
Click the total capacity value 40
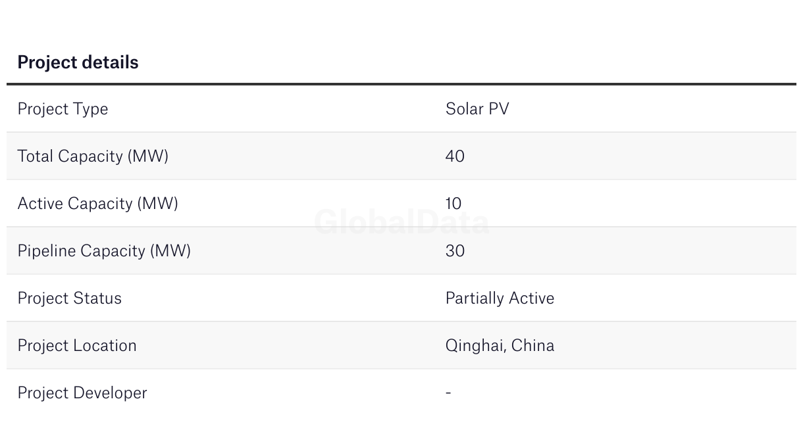click(x=455, y=156)
